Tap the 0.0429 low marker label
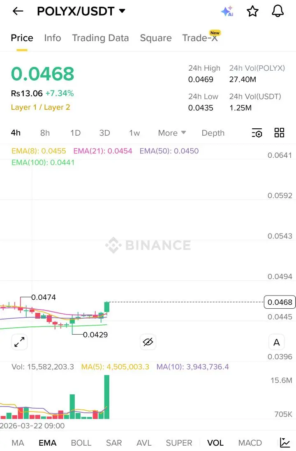Image resolution: width=296 pixels, height=451 pixels. [95, 335]
